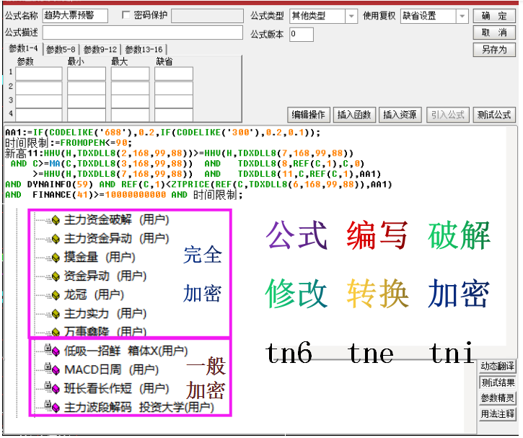
Task: Click the AA1 formula code line
Action: pyautogui.click(x=162, y=133)
